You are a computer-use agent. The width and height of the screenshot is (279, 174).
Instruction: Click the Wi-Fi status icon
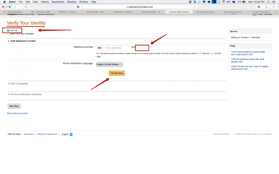coord(224,2)
